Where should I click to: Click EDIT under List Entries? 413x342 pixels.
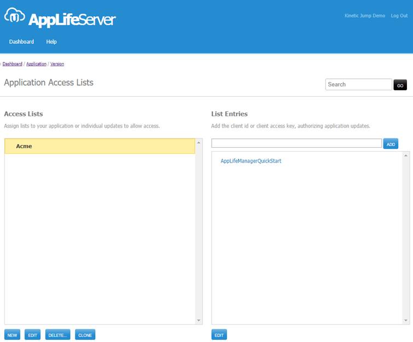(x=219, y=335)
